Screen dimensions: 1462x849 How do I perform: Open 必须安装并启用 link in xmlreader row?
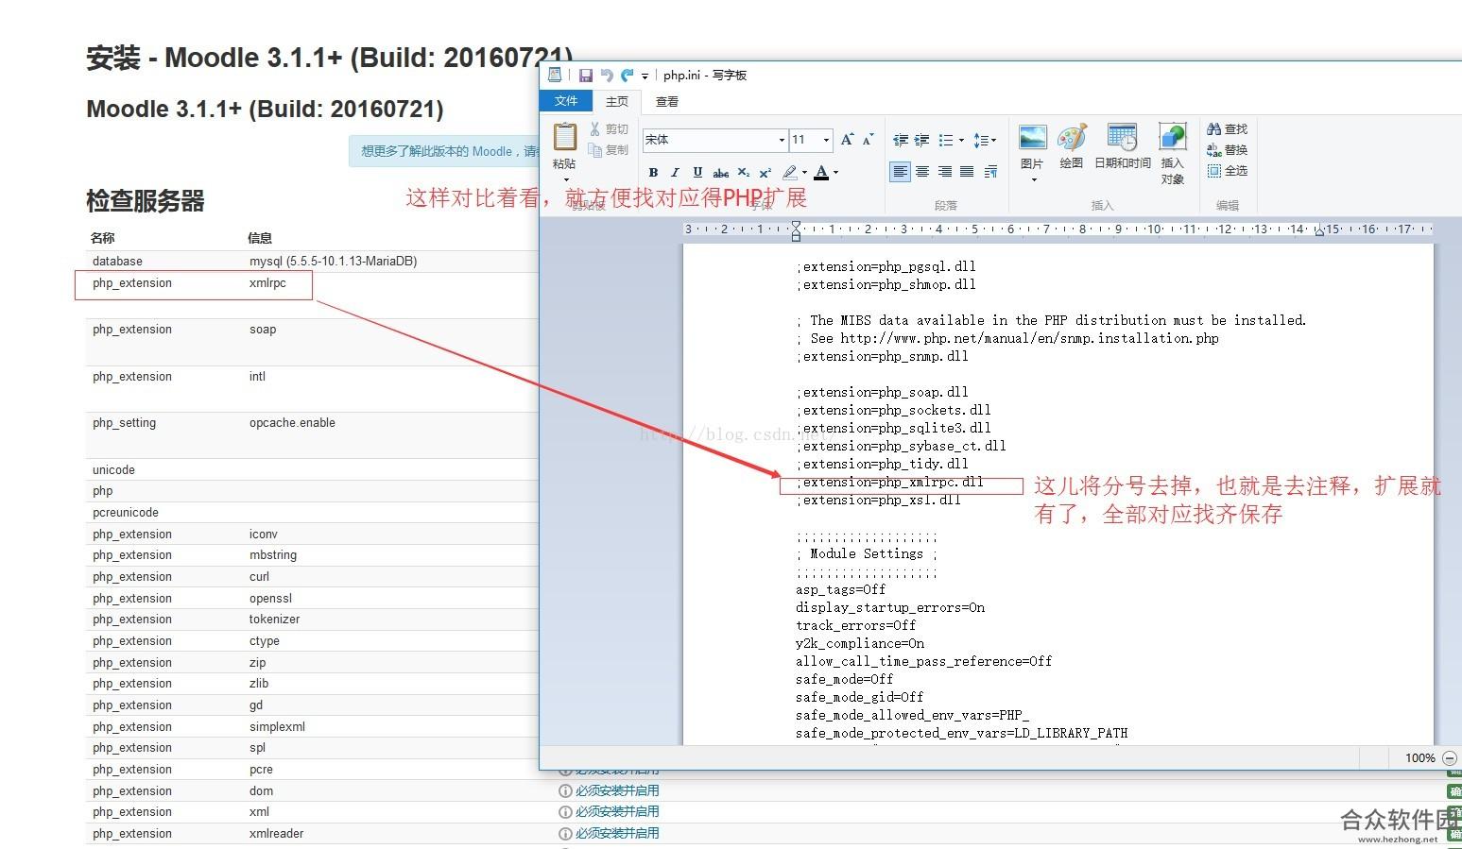coord(617,833)
